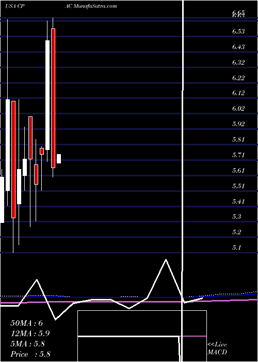Viewport: 258px width, 362px height.
Task: Click the 6.12 price axis label
Action: [x=238, y=93]
